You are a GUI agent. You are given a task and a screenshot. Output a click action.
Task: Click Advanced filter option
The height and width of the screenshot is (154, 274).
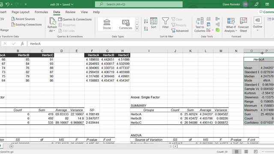pos(180,31)
